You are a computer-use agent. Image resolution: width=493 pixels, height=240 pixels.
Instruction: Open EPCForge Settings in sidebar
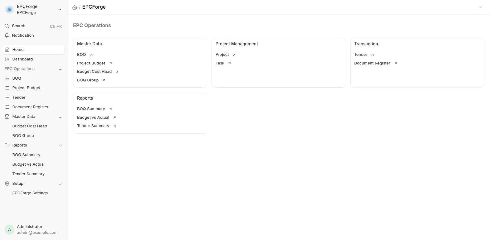pos(30,193)
